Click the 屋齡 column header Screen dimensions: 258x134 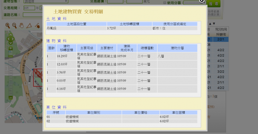pos(51,48)
